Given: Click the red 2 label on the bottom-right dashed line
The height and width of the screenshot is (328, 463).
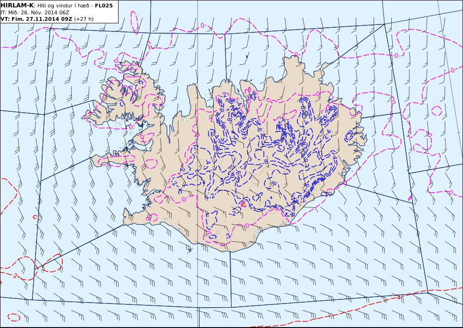Looking at the screenshot, I should click(x=399, y=298).
